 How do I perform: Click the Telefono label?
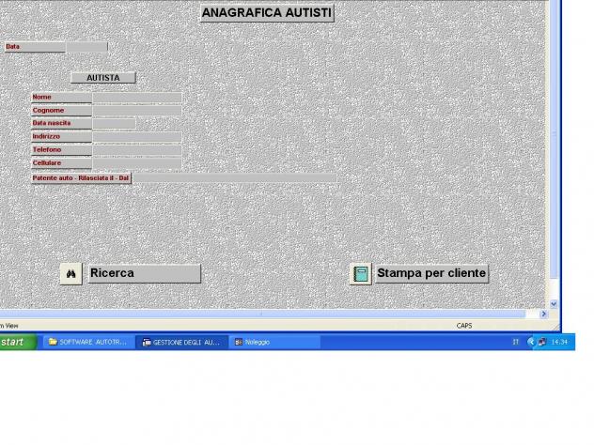61,150
